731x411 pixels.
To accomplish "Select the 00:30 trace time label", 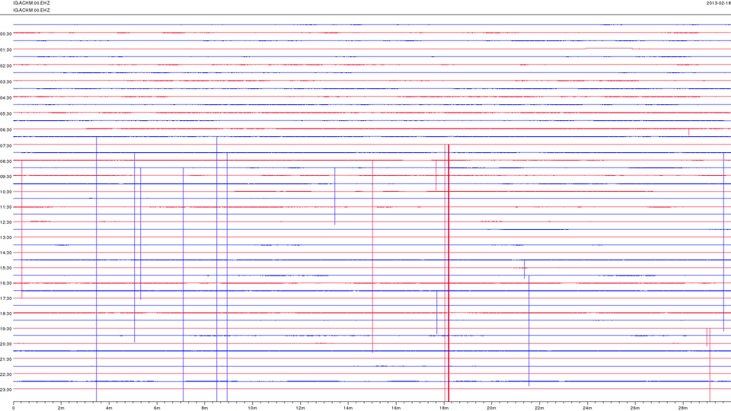I will [6, 34].
